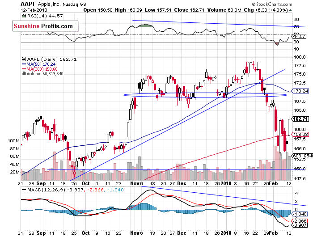Click the RSI(14) 44.57 label

tap(45, 16)
